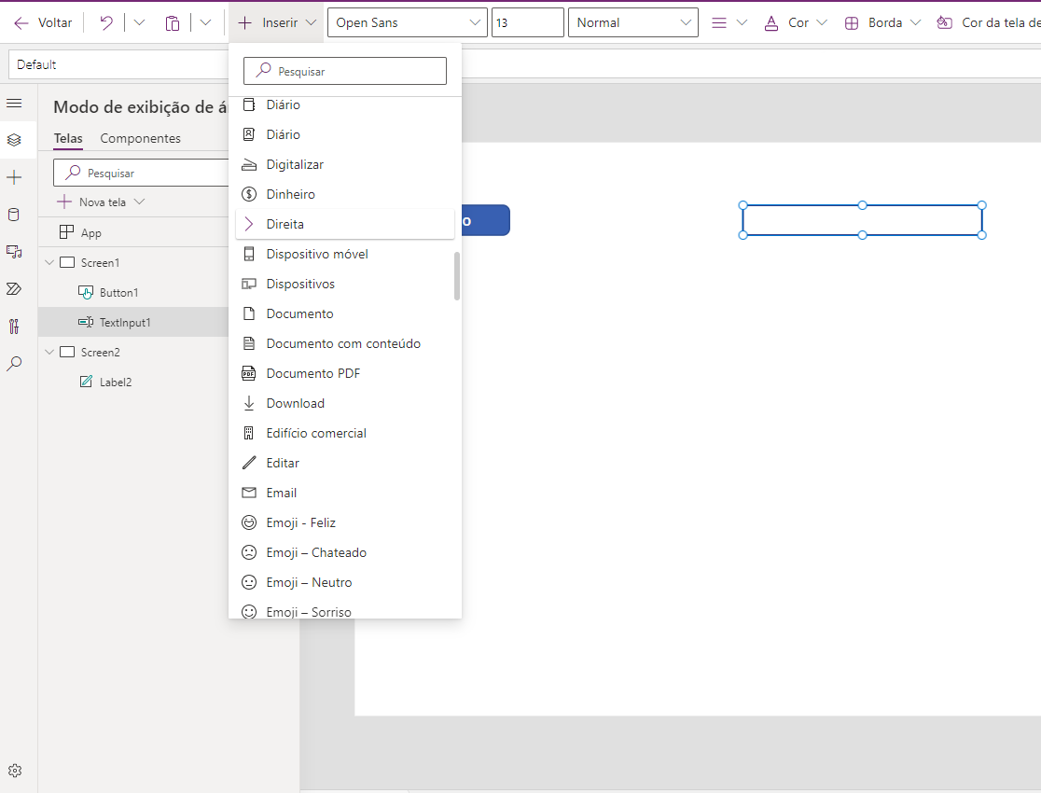Select Button1 in the tree view
Viewport: 1041px width, 793px height.
click(118, 292)
